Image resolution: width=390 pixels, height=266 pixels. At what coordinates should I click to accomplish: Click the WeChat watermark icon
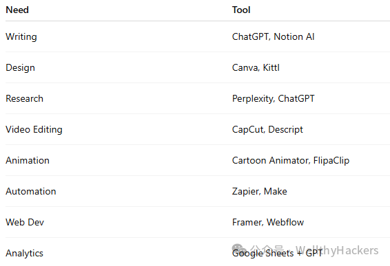(x=239, y=249)
